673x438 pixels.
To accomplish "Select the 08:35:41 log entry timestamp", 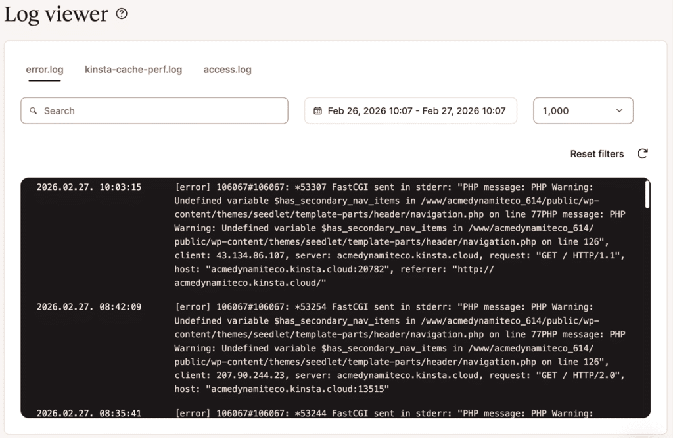I will 89,413.
